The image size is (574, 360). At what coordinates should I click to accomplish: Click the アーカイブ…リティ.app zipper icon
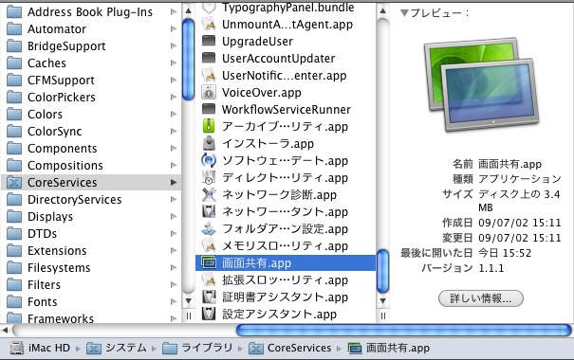pyautogui.click(x=209, y=126)
